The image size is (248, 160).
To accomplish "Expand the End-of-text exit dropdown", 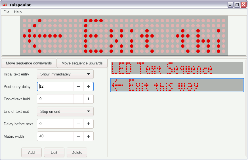I will (65, 111).
